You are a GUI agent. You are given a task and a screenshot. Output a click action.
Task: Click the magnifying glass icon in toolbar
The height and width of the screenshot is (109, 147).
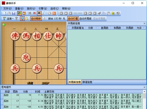[44, 13]
